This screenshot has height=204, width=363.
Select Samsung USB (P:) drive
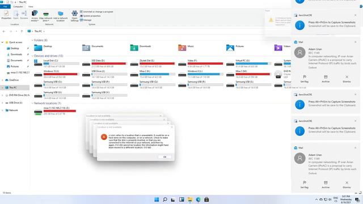104,84
